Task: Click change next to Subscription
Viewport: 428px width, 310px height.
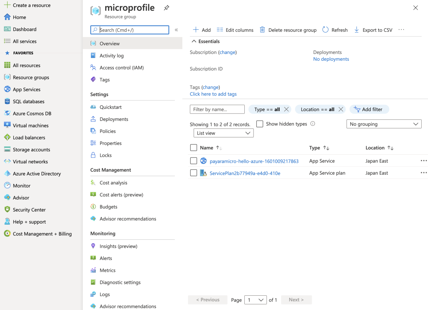Action: 228,52
